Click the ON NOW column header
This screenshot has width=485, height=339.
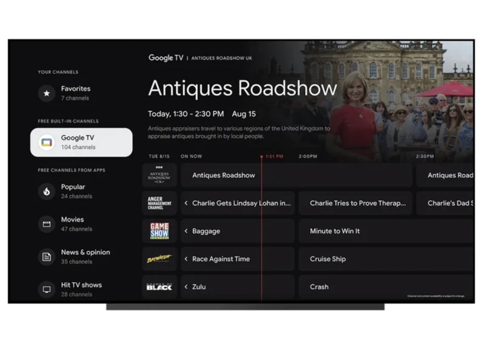(x=191, y=157)
